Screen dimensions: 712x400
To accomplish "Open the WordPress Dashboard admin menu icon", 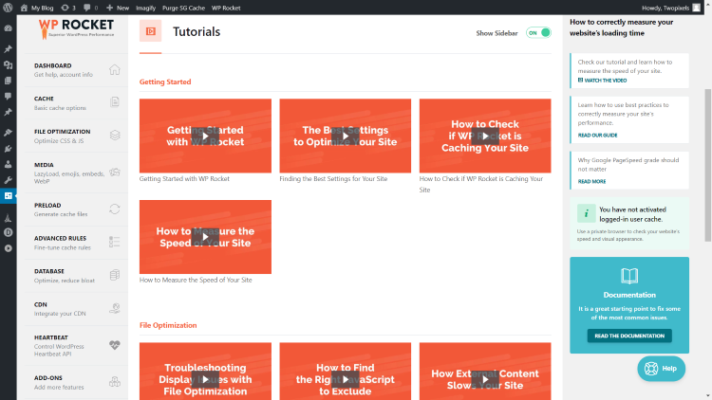I will click(9, 28).
